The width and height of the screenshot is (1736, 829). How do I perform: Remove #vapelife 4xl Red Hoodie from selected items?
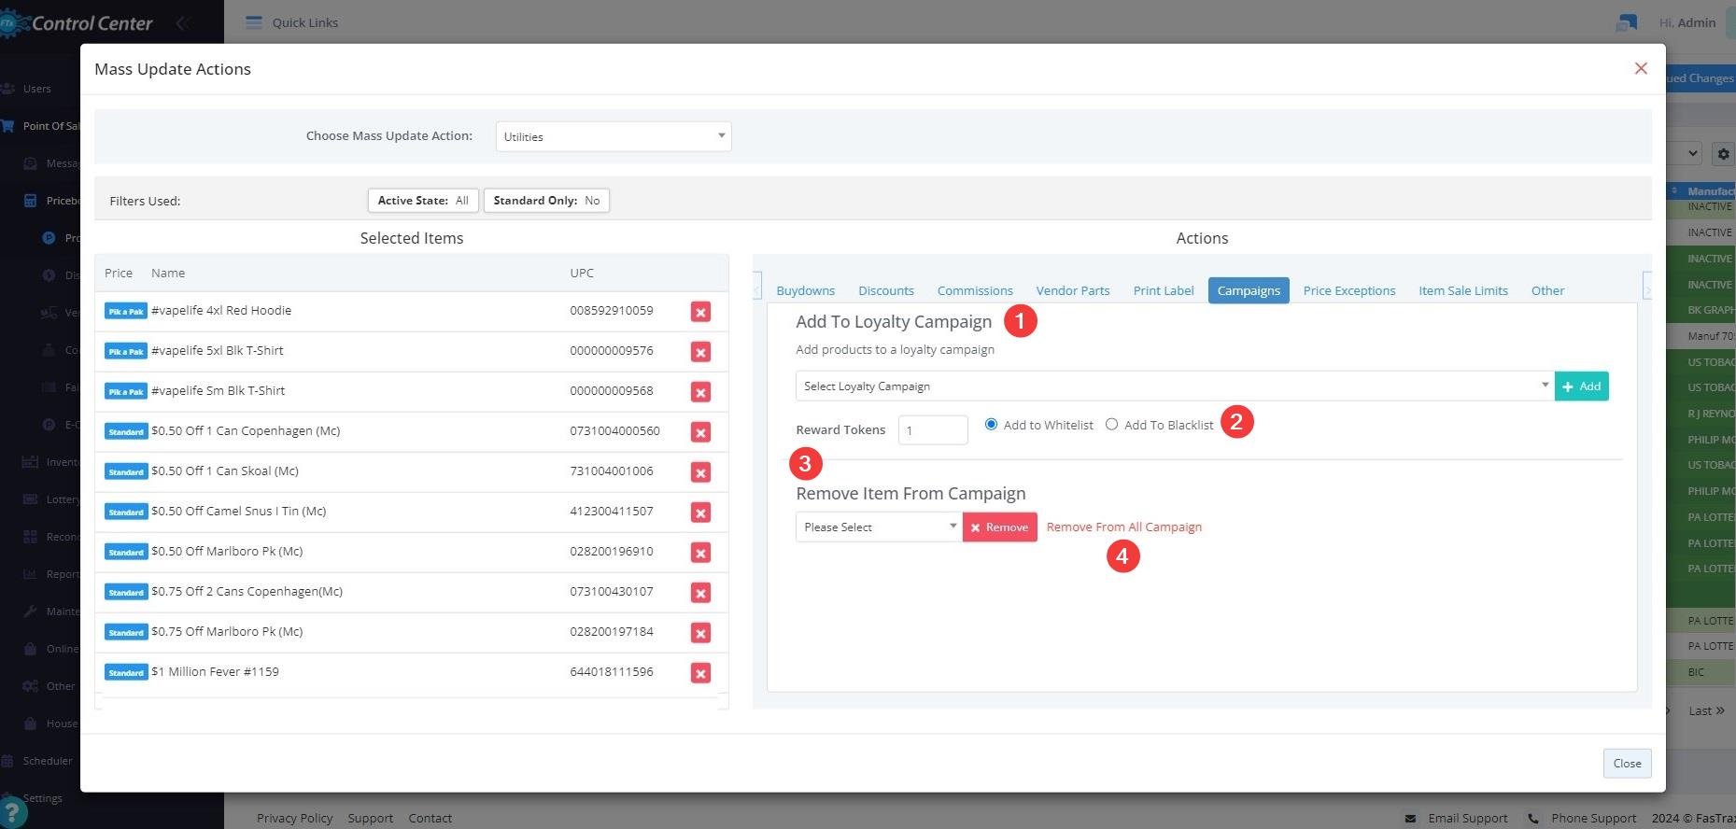[x=700, y=312]
